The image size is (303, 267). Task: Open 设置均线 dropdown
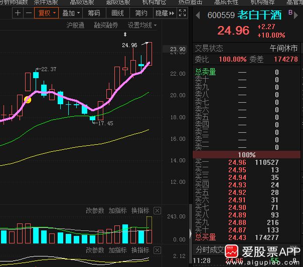[x=142, y=25]
